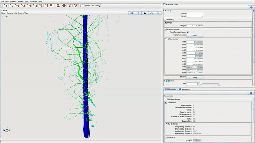Collapse the Affine matrix section
Viewport: 255px width, 143px height.
(166, 39)
